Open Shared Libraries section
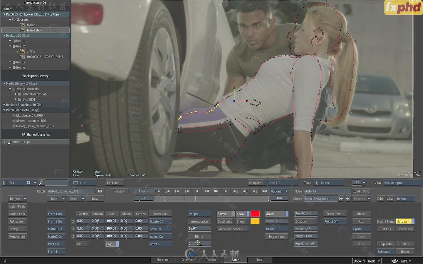The width and height of the screenshot is (423, 264). click(36, 134)
